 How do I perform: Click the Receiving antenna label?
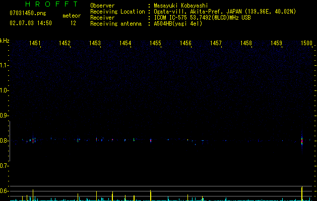(x=116, y=24)
